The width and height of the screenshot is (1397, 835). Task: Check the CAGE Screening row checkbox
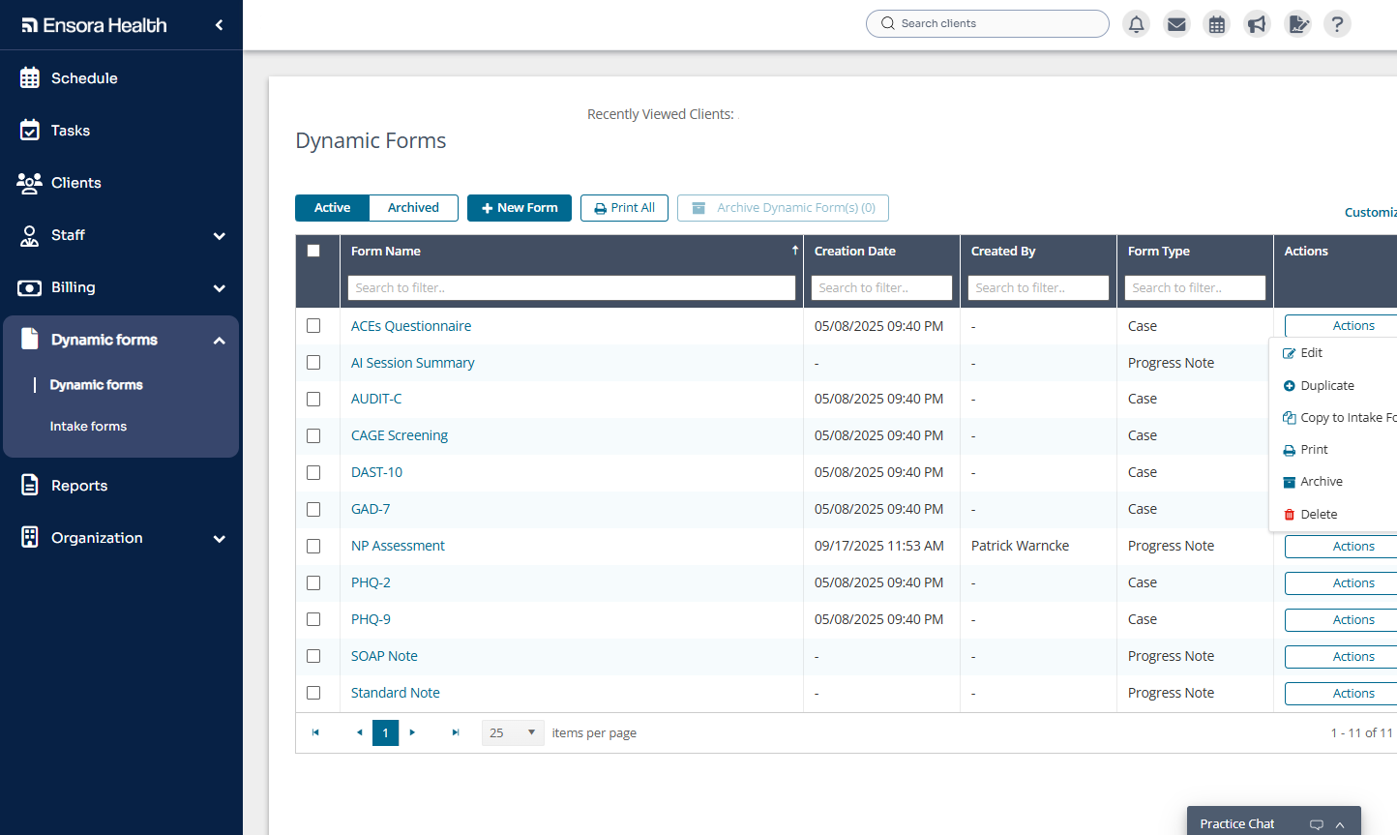313,435
